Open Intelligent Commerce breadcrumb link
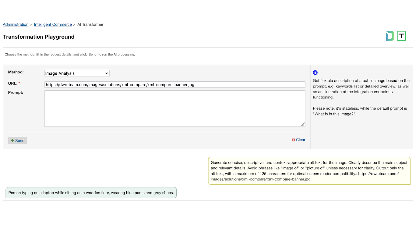 coord(53,24)
